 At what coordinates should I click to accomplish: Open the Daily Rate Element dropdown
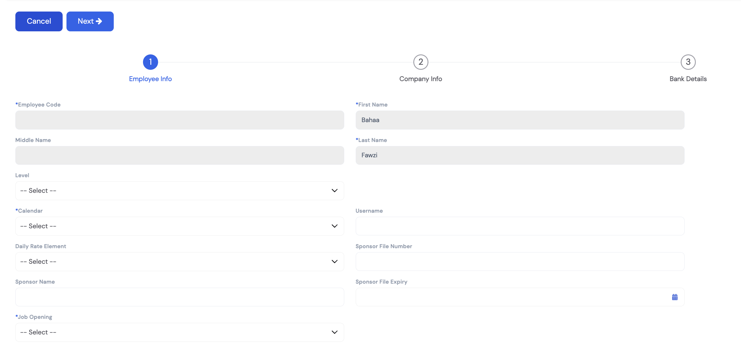180,262
